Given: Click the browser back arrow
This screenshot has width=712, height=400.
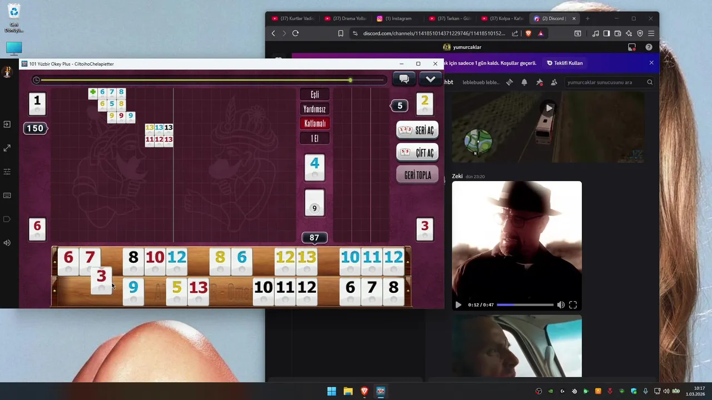Looking at the screenshot, I should (x=273, y=33).
